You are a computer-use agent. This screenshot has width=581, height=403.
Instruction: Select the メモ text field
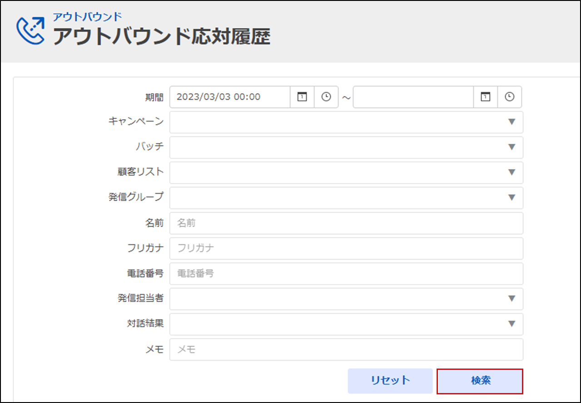pyautogui.click(x=346, y=350)
